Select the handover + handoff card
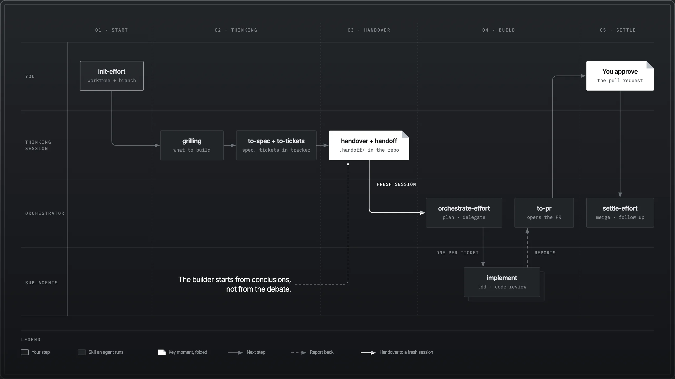Image resolution: width=675 pixels, height=379 pixels. pyautogui.click(x=369, y=145)
